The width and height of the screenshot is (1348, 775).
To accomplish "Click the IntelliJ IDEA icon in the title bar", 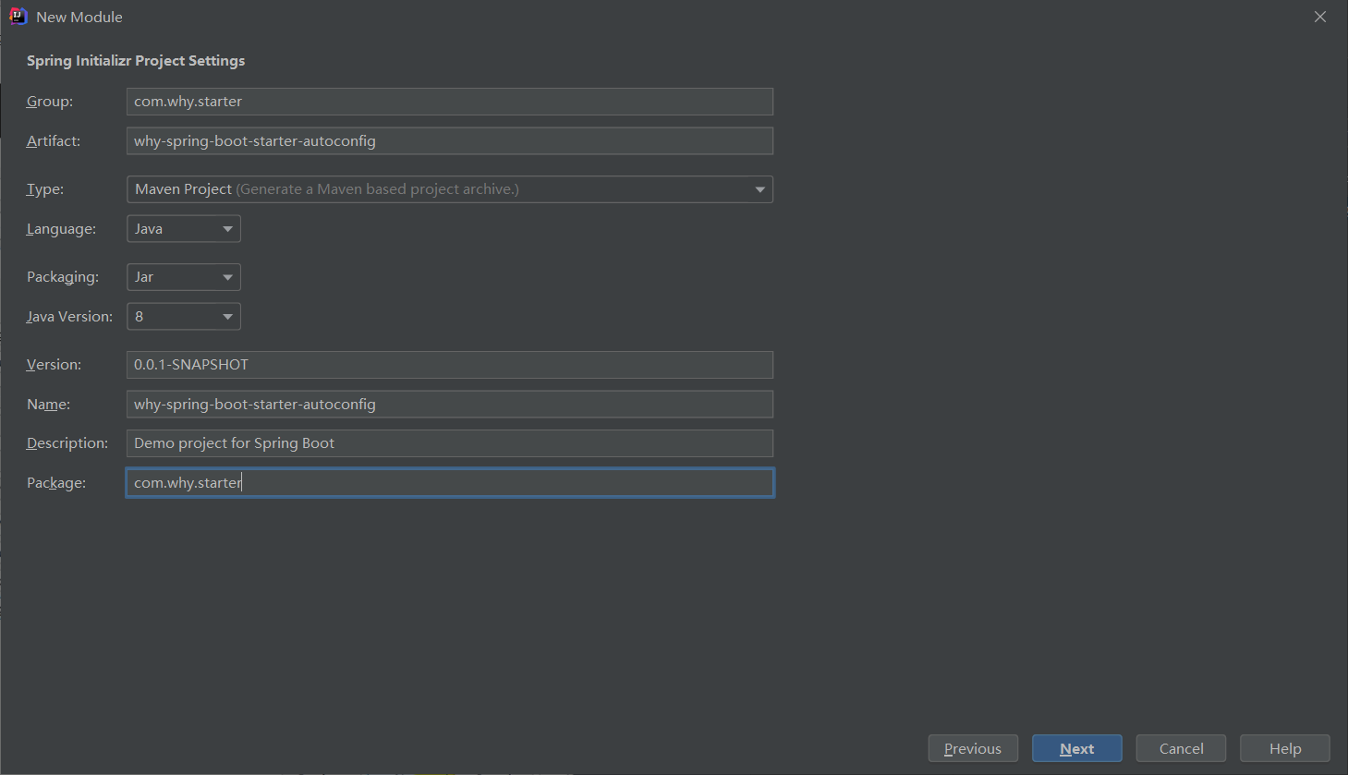I will 18,17.
